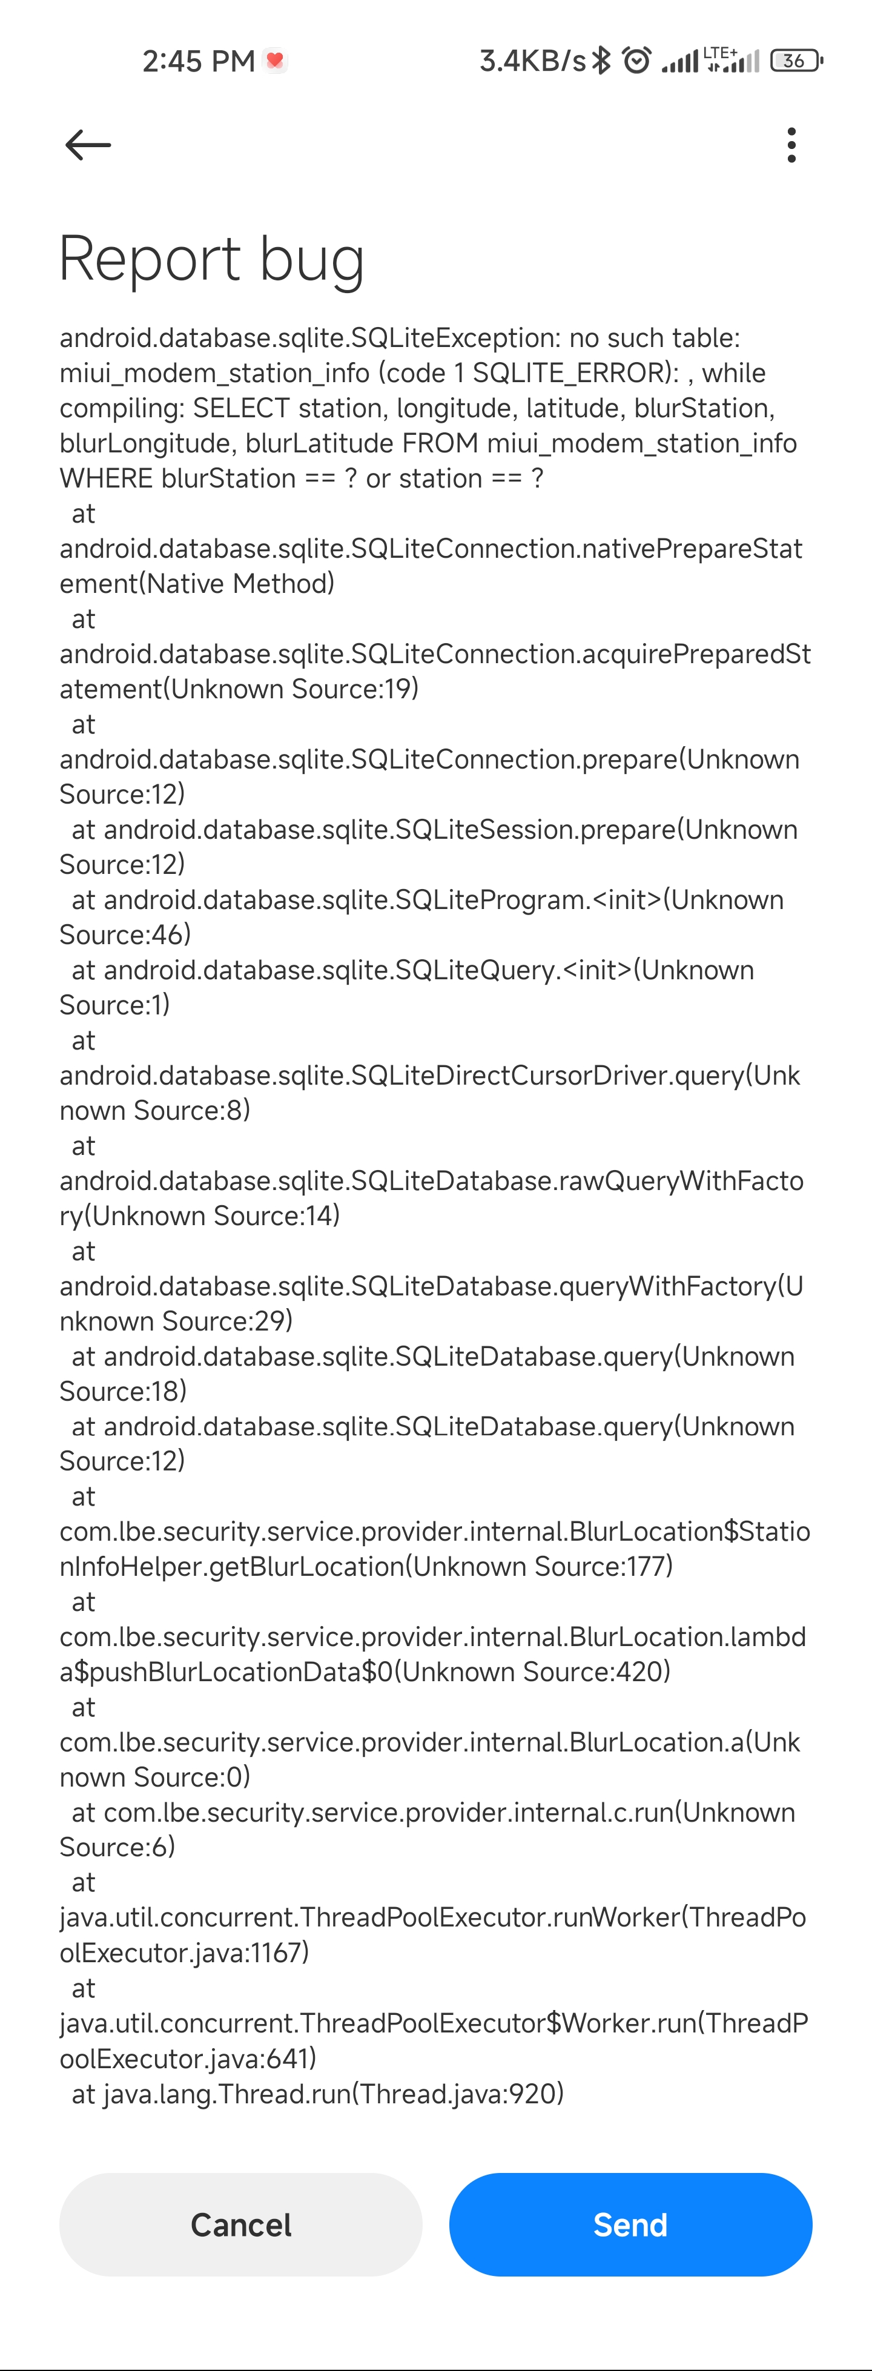
Task: Cancel the bug report
Action: point(241,2224)
